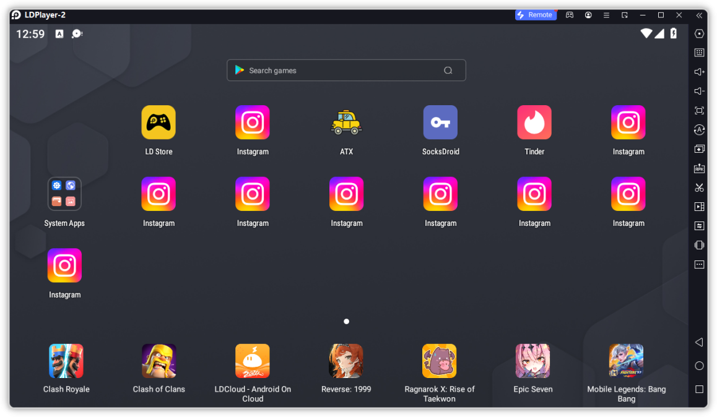Open keyboard mapping in sidebar

click(x=699, y=53)
